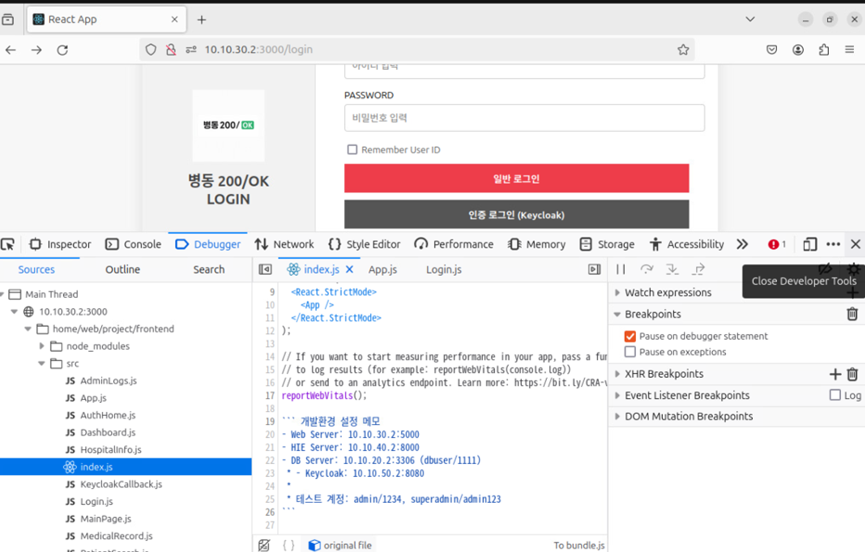The image size is (865, 552).
Task: Click the debugger Pause button
Action: 621,269
